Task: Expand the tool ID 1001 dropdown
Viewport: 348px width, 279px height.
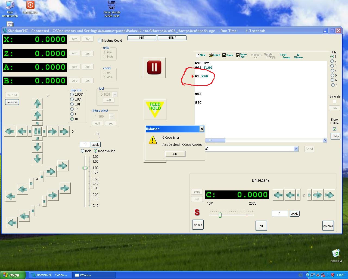Action: [115, 95]
